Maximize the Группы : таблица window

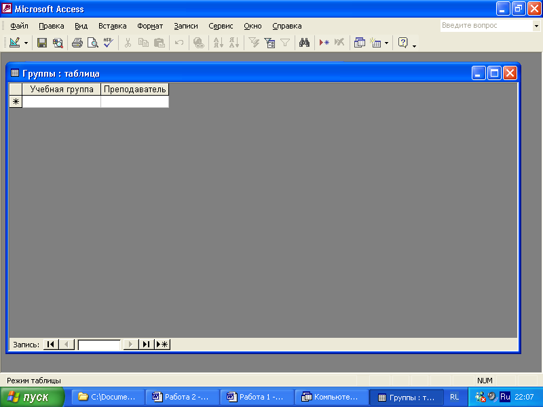[x=494, y=73]
